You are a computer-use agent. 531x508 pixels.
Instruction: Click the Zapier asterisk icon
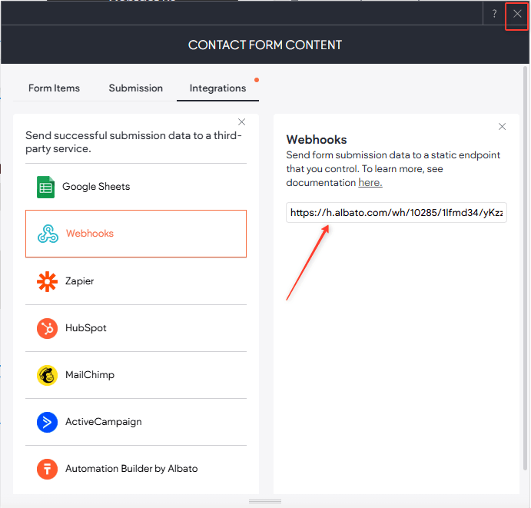pyautogui.click(x=47, y=281)
